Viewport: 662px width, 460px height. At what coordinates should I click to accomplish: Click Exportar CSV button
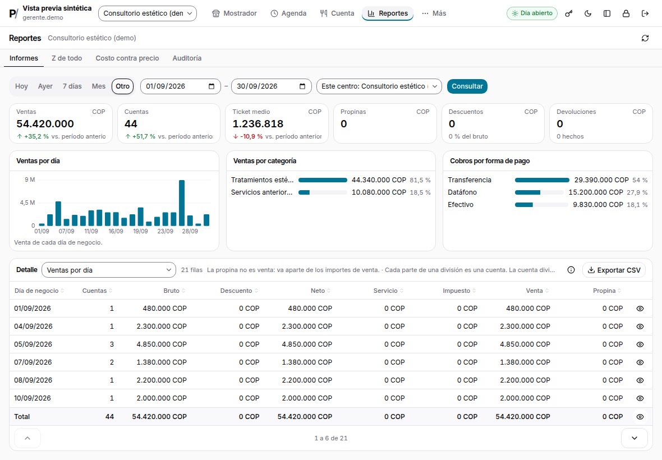tap(614, 270)
